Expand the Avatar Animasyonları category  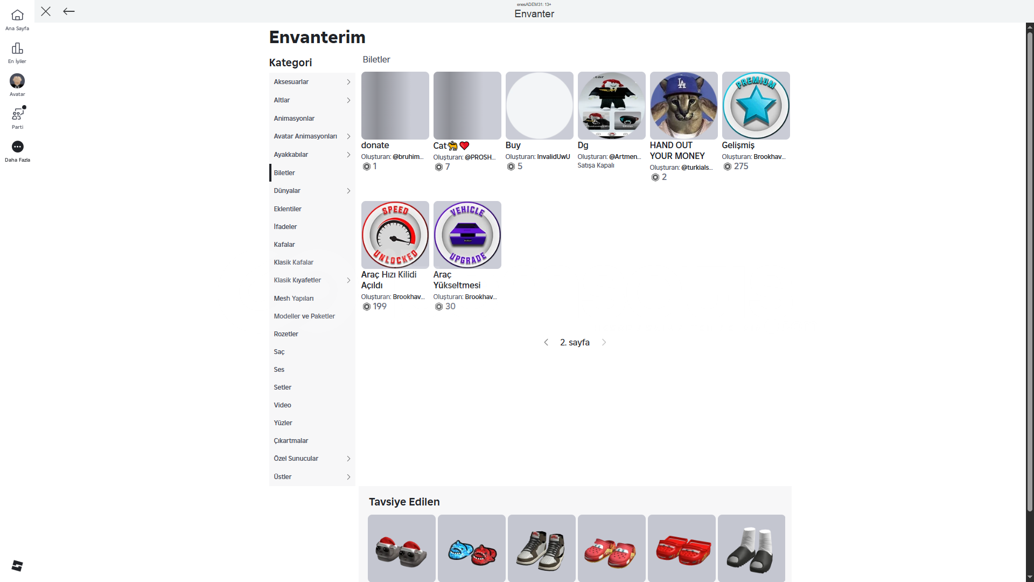[x=312, y=136]
